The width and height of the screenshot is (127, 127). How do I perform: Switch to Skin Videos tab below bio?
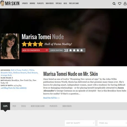pyautogui.click(x=67, y=106)
